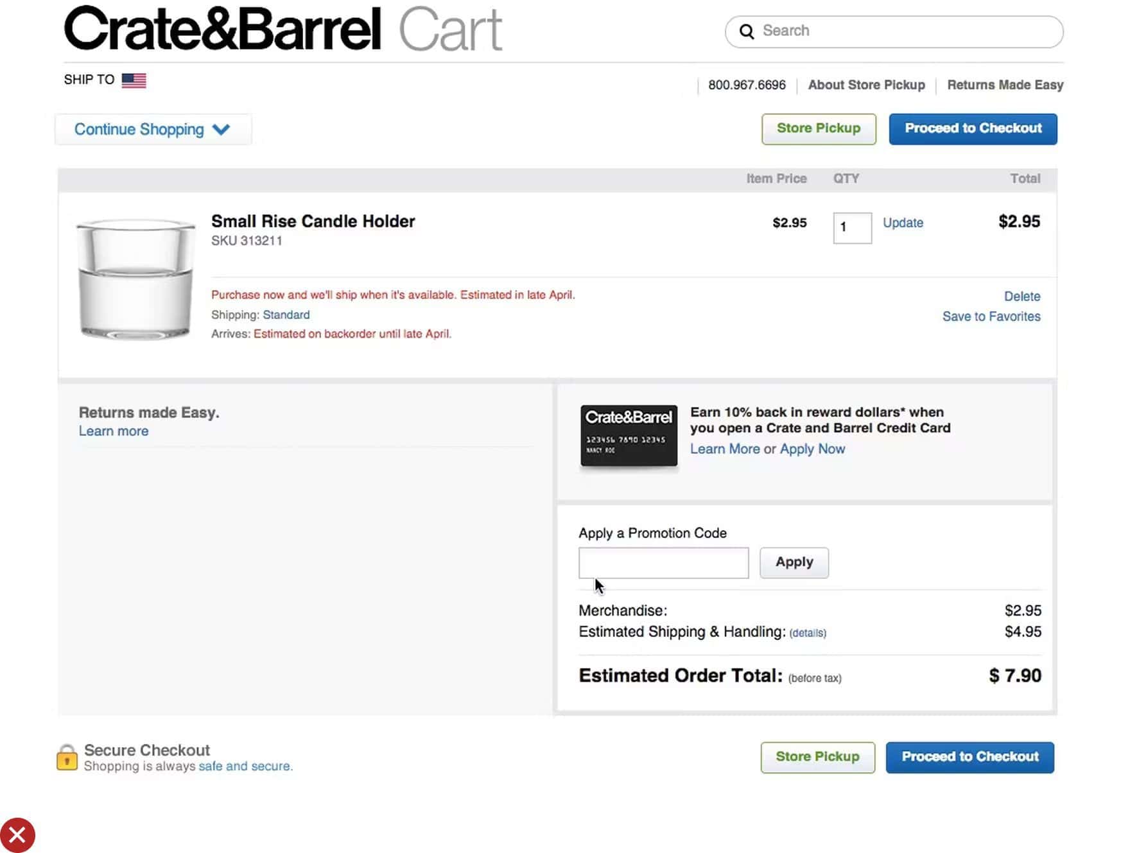Click the Standard shipping option link
1130x853 pixels.
point(286,314)
